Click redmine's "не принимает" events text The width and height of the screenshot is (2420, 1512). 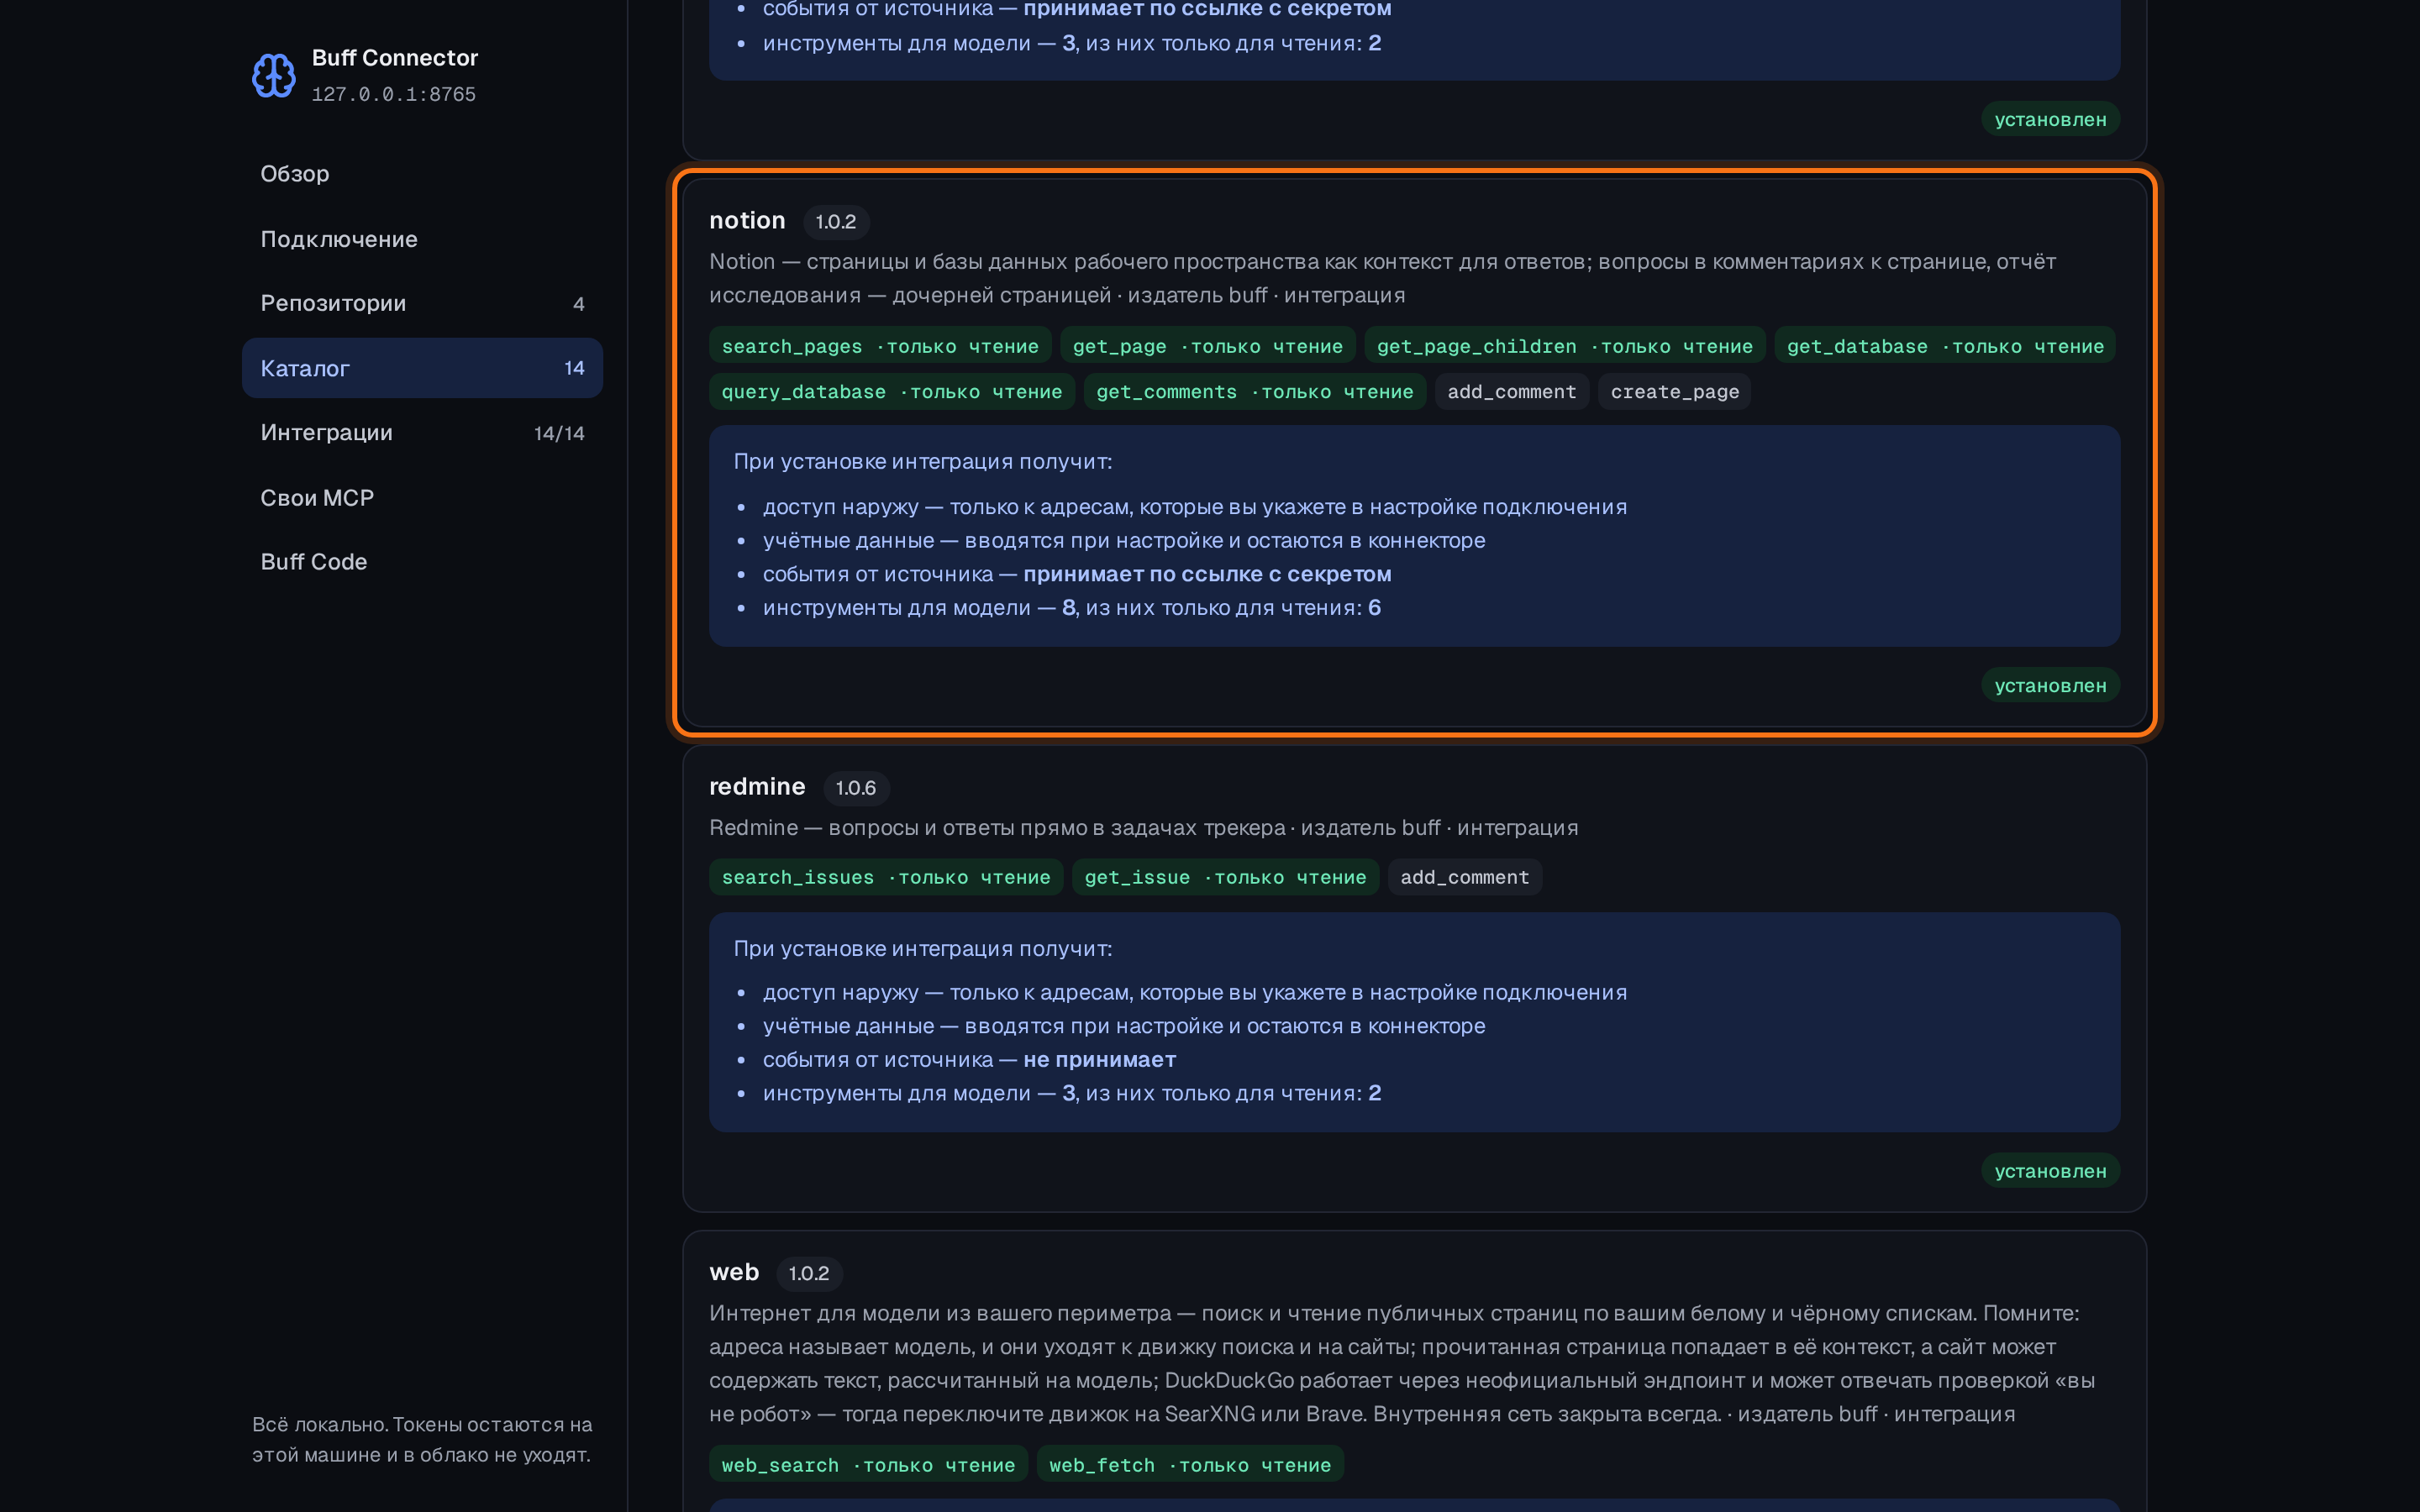pos(1099,1059)
